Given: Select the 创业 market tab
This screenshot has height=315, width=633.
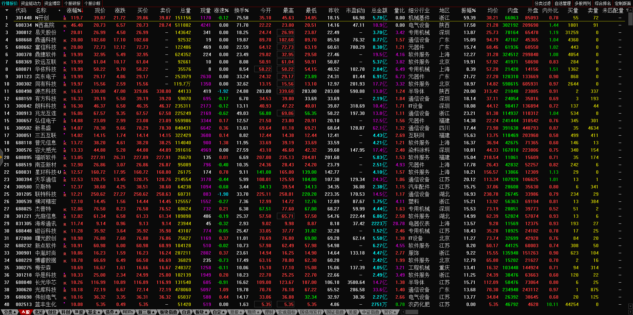Looking at the screenshot, I should click(52, 312).
